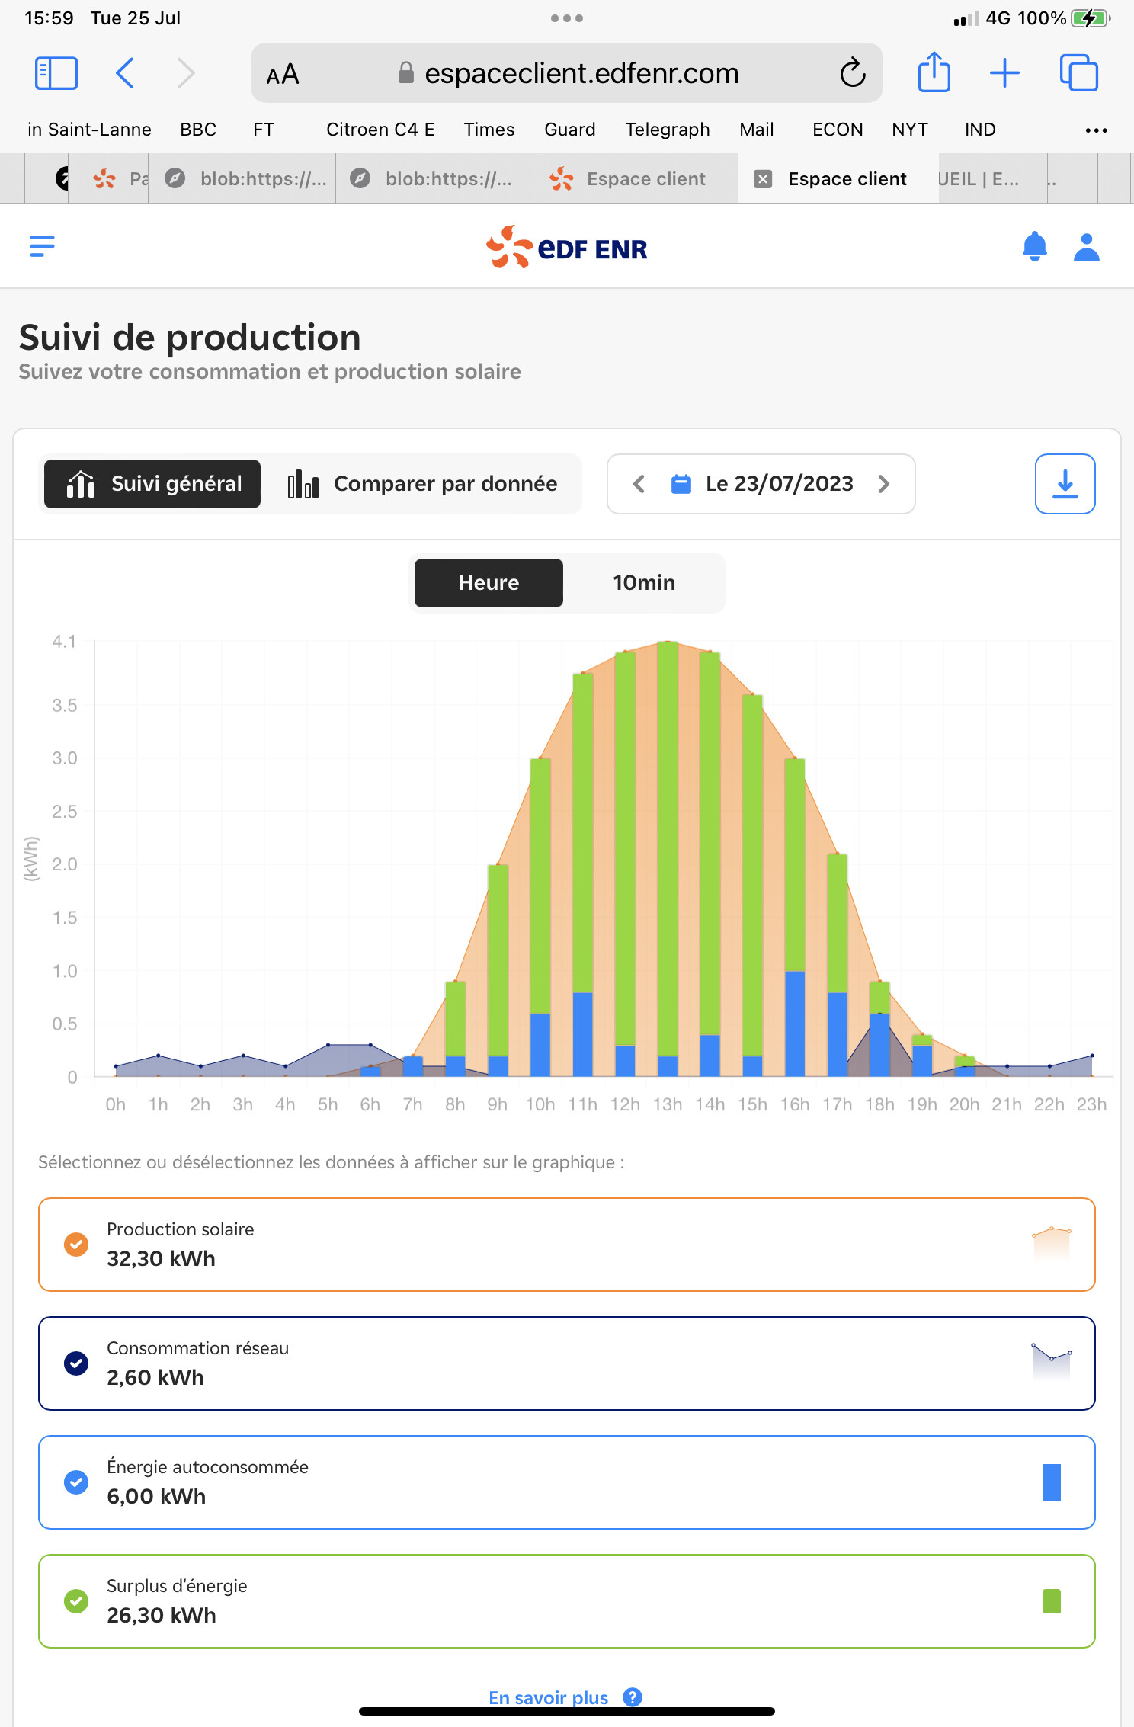The image size is (1134, 1727).
Task: Open notifications bell icon
Action: coord(1034,247)
